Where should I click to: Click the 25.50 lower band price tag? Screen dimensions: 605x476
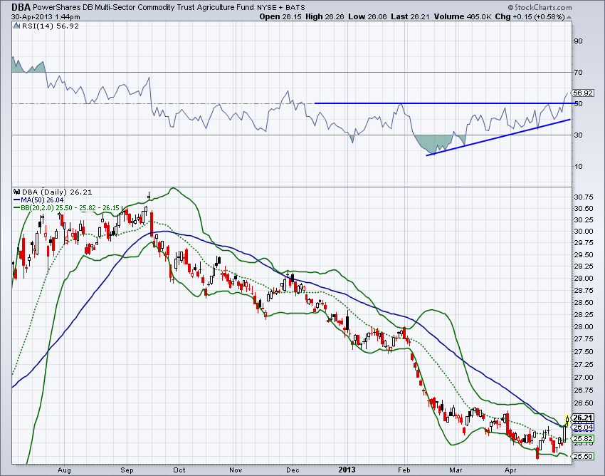(583, 456)
